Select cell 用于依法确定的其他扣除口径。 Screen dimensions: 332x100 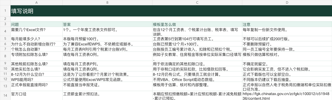pos(197,64)
